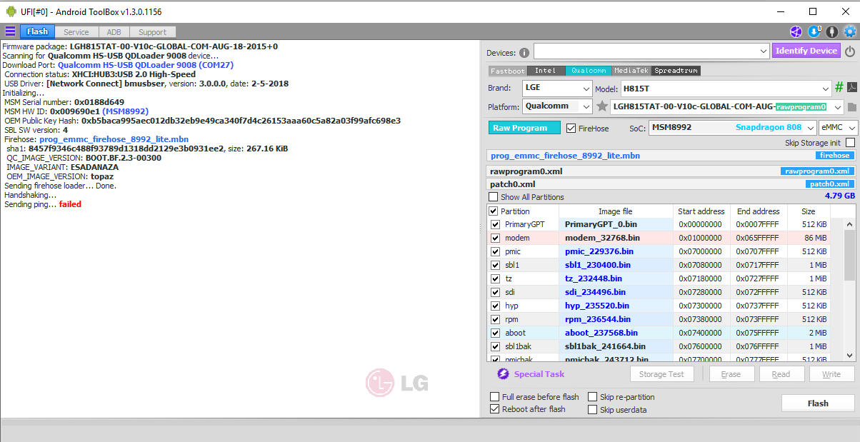Select the Fastboot mode tab

pyautogui.click(x=507, y=71)
